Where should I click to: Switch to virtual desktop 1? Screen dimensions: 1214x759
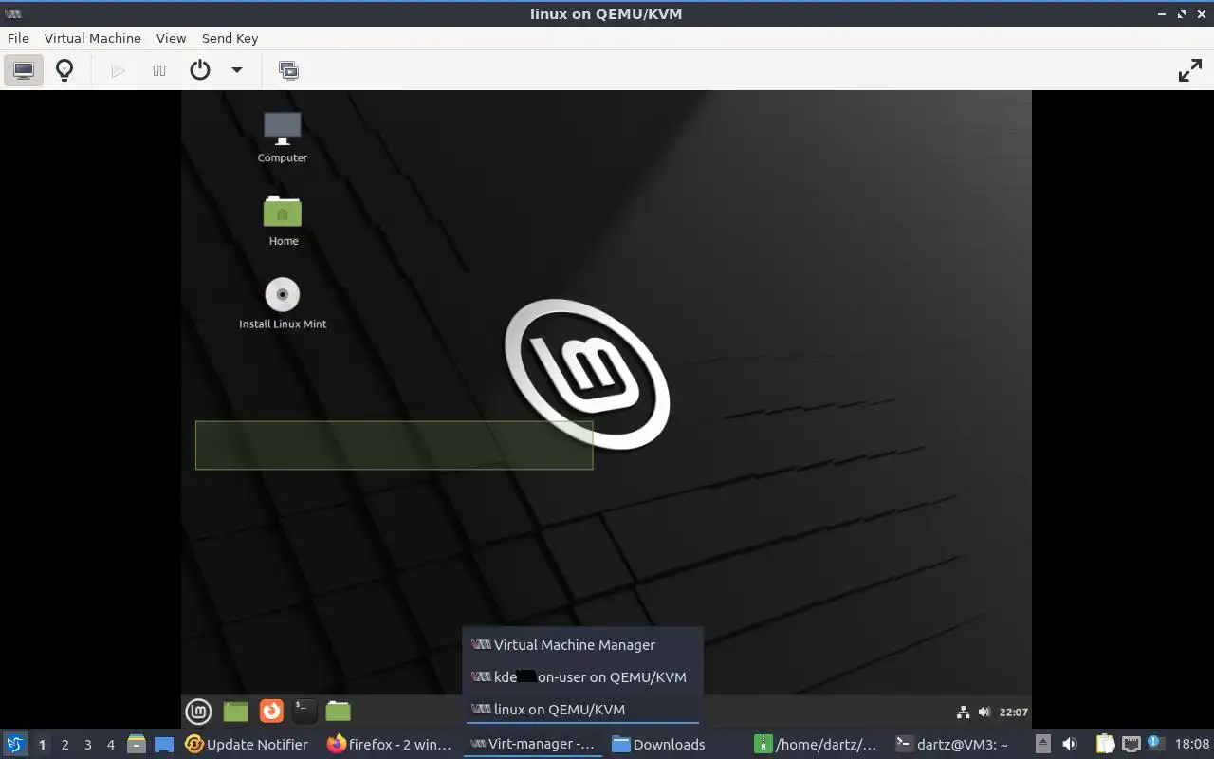pyautogui.click(x=42, y=745)
